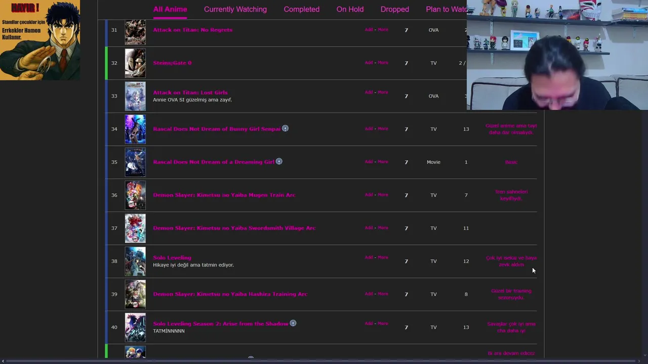
Task: Click 'Savaşlar çok iyi ama cha daha iyi' tag
Action: [511, 327]
